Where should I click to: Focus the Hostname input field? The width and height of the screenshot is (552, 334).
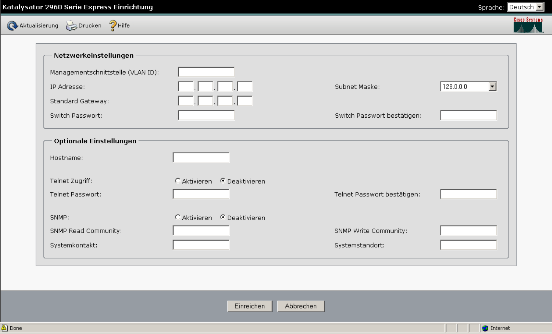pos(201,157)
